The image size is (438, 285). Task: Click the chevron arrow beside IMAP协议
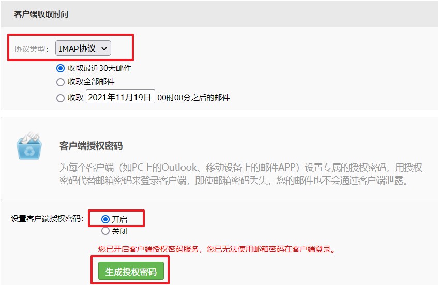(104, 48)
